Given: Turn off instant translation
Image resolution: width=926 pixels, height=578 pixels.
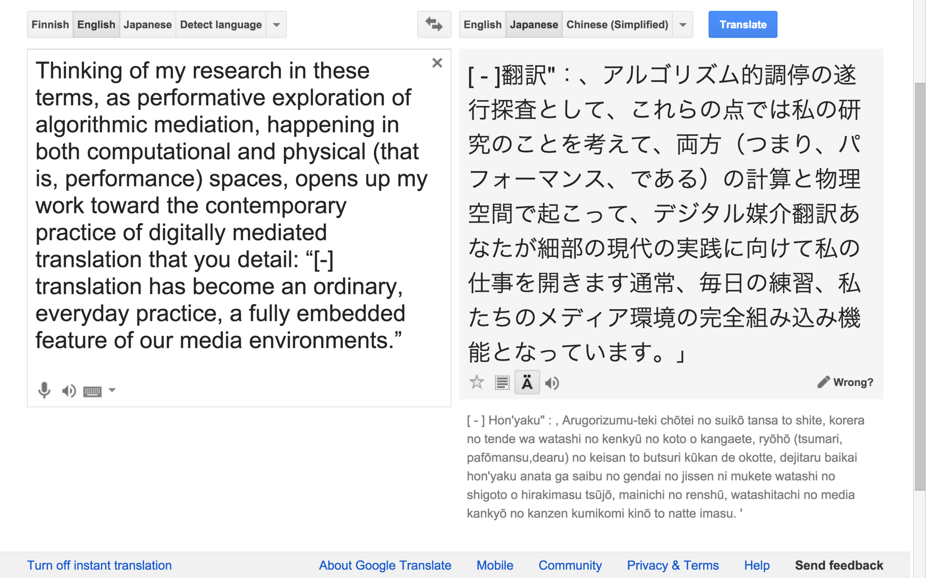Looking at the screenshot, I should (x=99, y=565).
